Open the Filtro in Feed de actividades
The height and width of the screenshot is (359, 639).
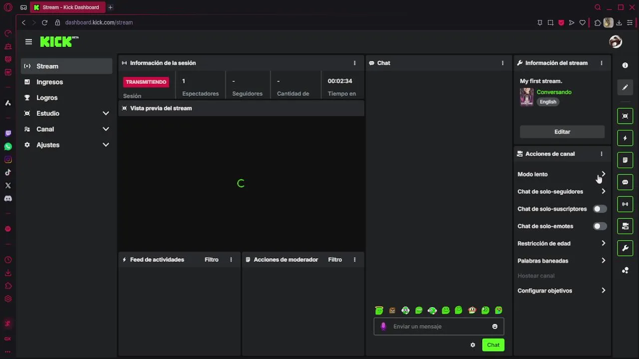[212, 260]
